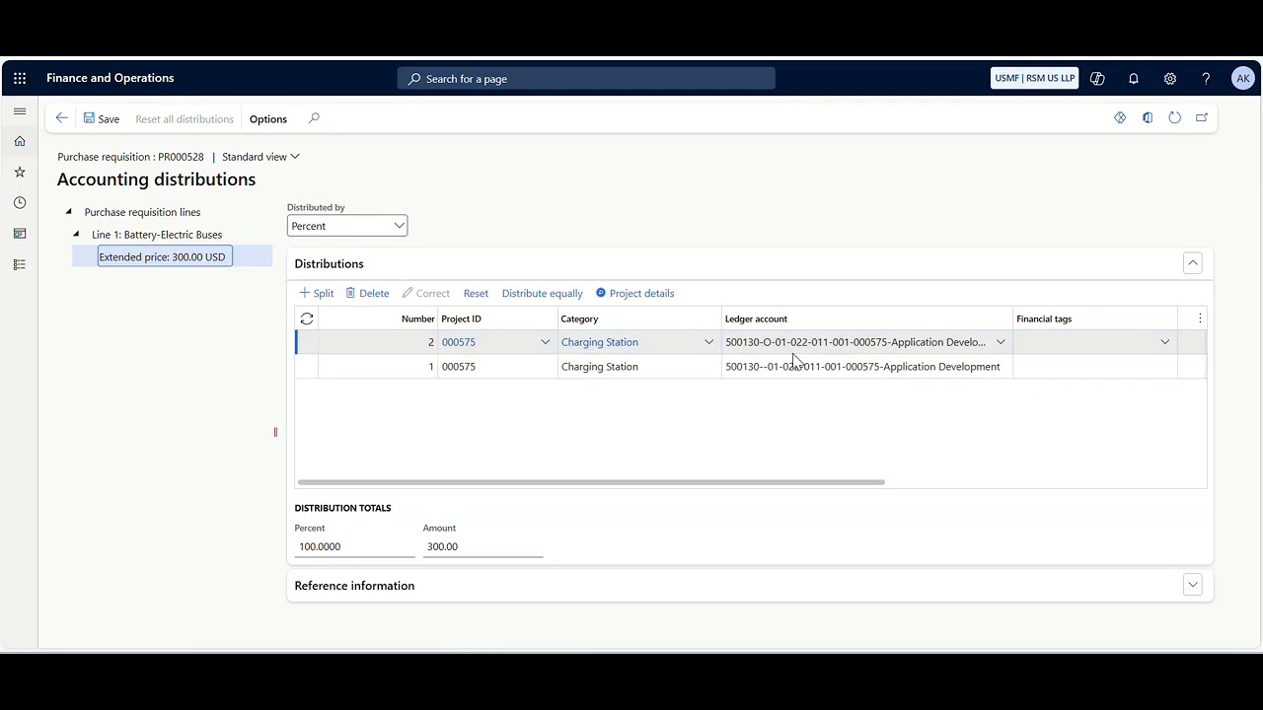Open Favorites star icon in sidebar
Screen dimensions: 1263x710
pos(20,172)
